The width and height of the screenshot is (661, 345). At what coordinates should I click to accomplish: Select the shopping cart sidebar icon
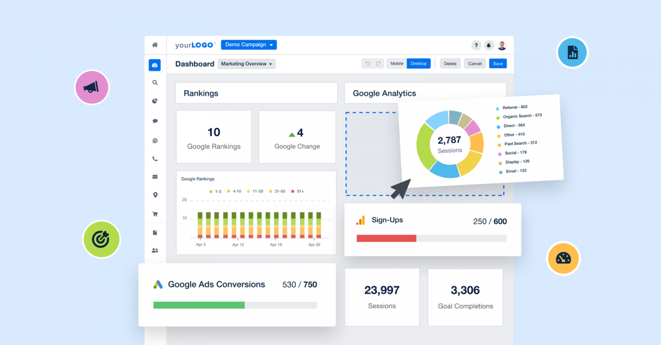155,213
